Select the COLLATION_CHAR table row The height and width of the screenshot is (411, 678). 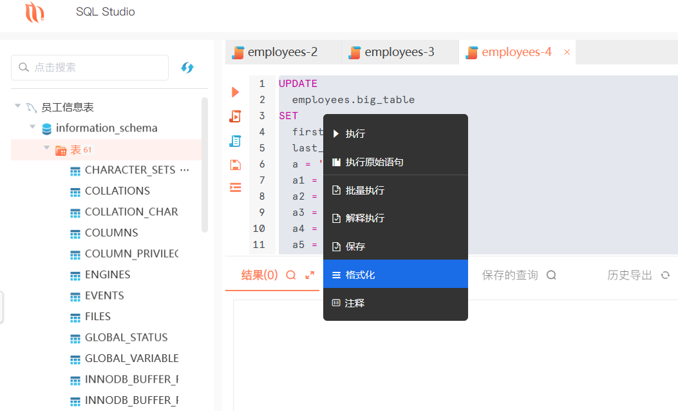click(x=131, y=212)
